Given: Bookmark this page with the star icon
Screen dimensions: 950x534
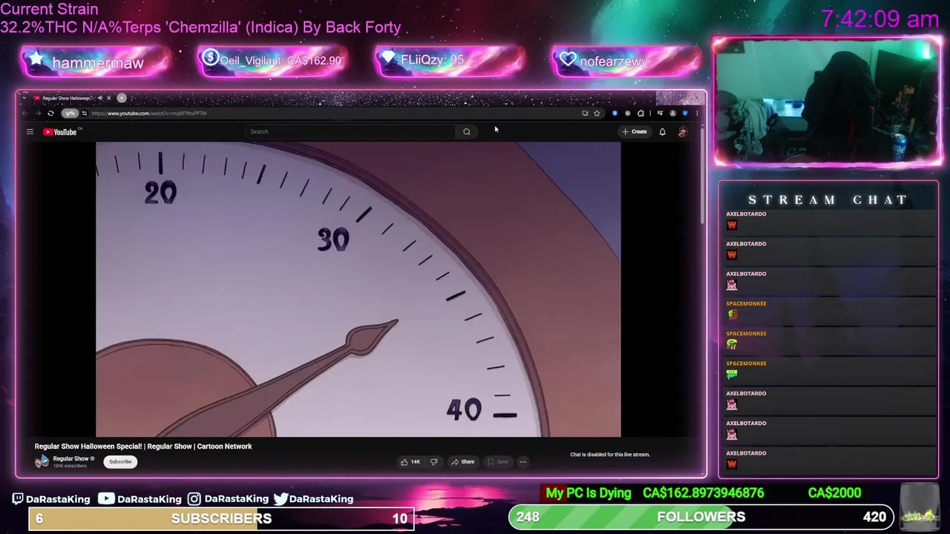Looking at the screenshot, I should tap(597, 113).
